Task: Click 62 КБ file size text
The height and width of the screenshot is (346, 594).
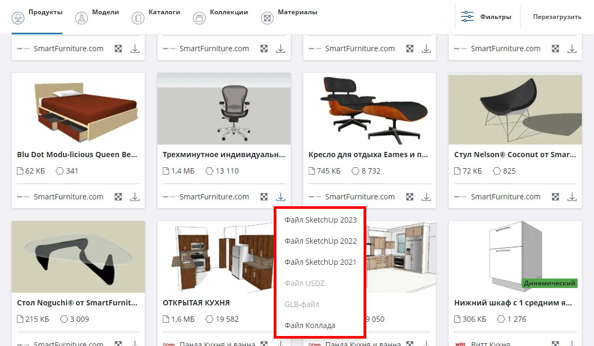Action: coord(35,171)
